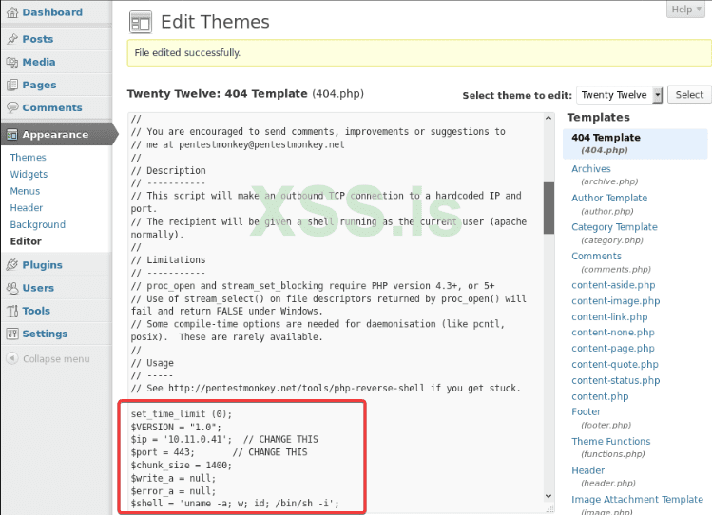Open the Comments menu
Image resolution: width=712 pixels, height=515 pixels.
52,107
